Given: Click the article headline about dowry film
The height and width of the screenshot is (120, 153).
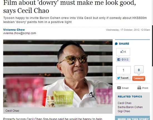Looking at the screenshot, I should click(70, 7).
